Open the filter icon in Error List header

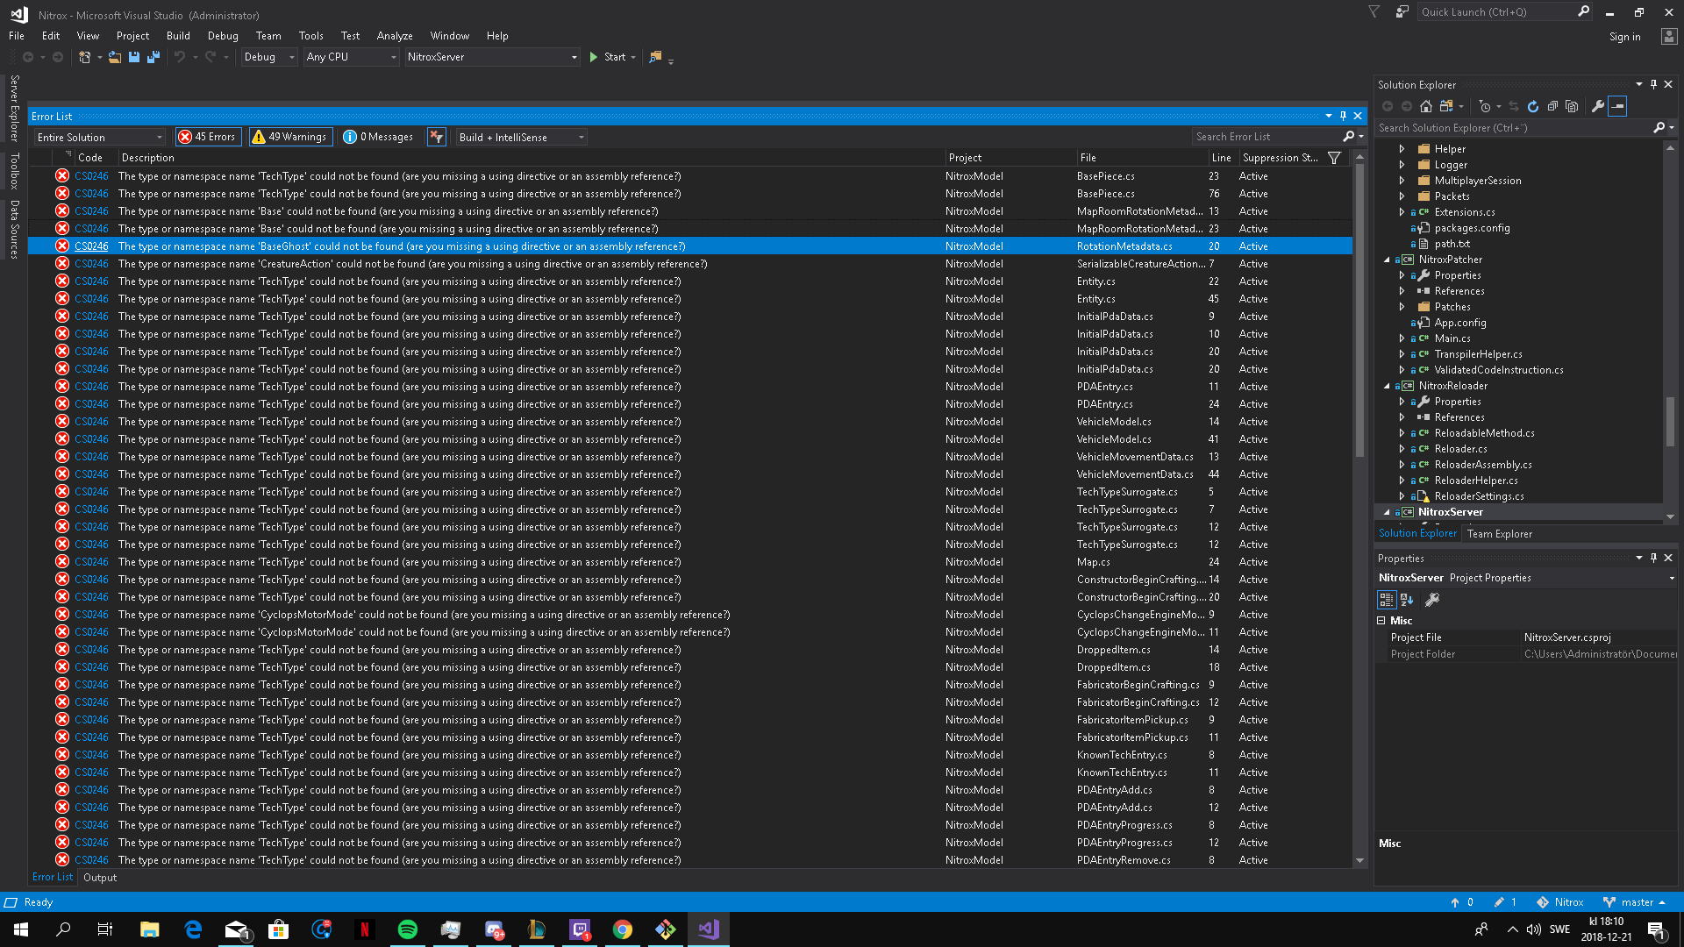[x=1334, y=158]
